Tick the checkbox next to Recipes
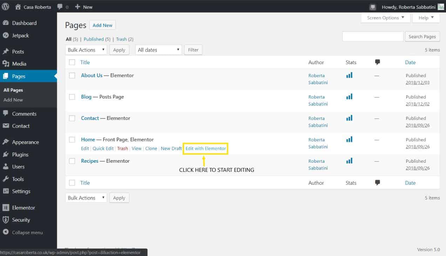 pyautogui.click(x=72, y=161)
